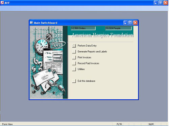Select the Print Invoices square button
The height and width of the screenshot is (126, 169).
[x=74, y=57]
